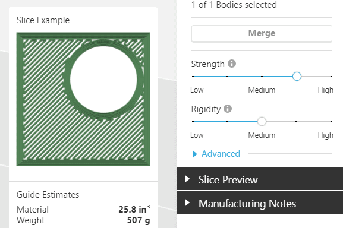This screenshot has width=343, height=228.
Task: Click the Rigidity slider handle
Action: point(262,122)
